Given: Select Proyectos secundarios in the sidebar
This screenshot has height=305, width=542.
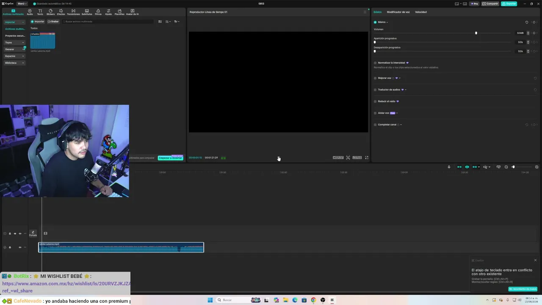Looking at the screenshot, I should (x=15, y=36).
